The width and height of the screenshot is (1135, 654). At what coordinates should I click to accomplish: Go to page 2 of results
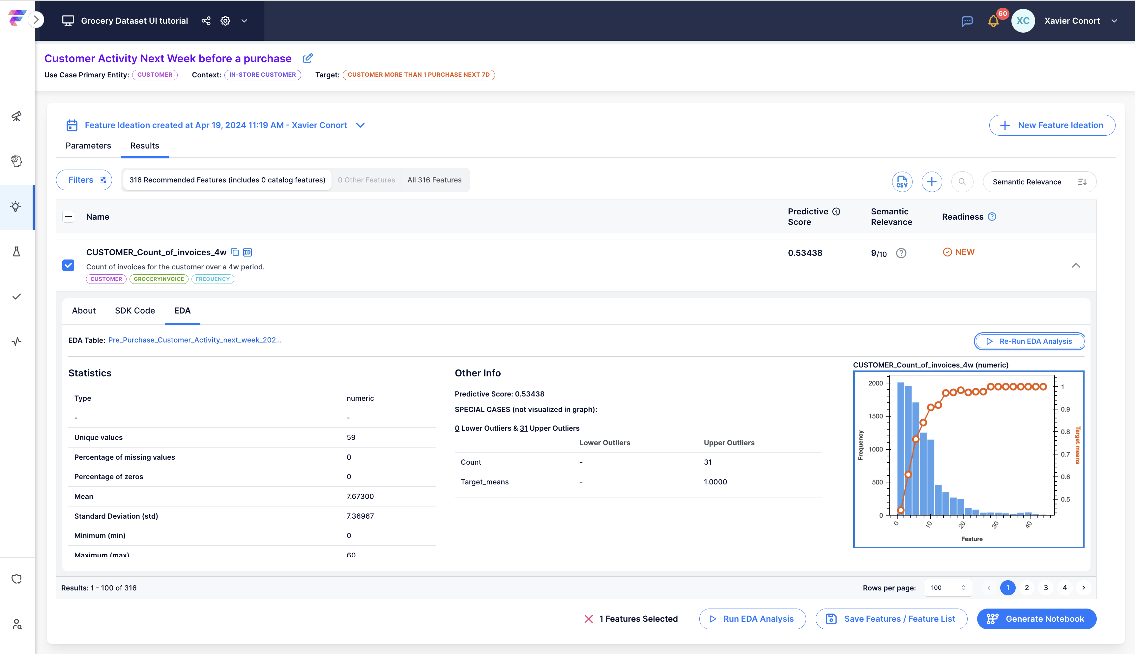(x=1027, y=588)
